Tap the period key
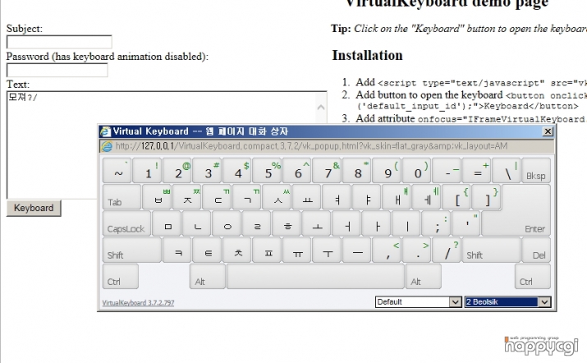Viewport: 587px width, 363px height. click(417, 250)
